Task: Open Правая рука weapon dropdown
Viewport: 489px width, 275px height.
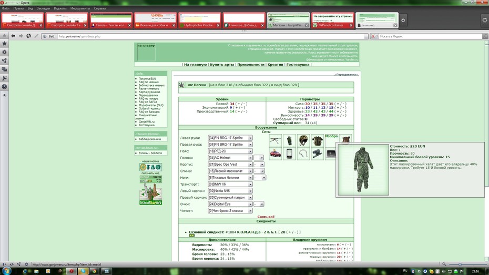Action: click(230, 145)
